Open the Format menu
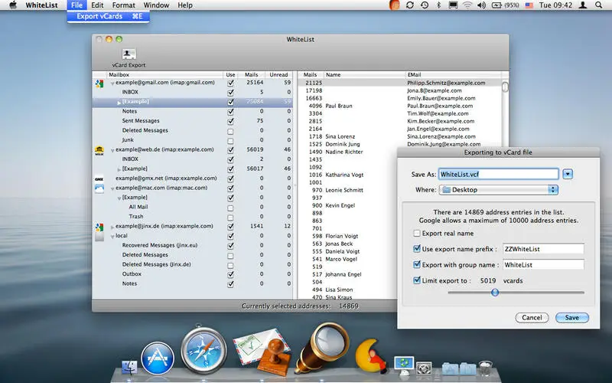This screenshot has height=383, width=612. click(x=123, y=5)
